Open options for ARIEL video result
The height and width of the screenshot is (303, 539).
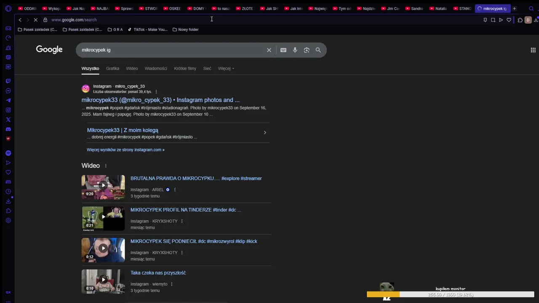(175, 190)
